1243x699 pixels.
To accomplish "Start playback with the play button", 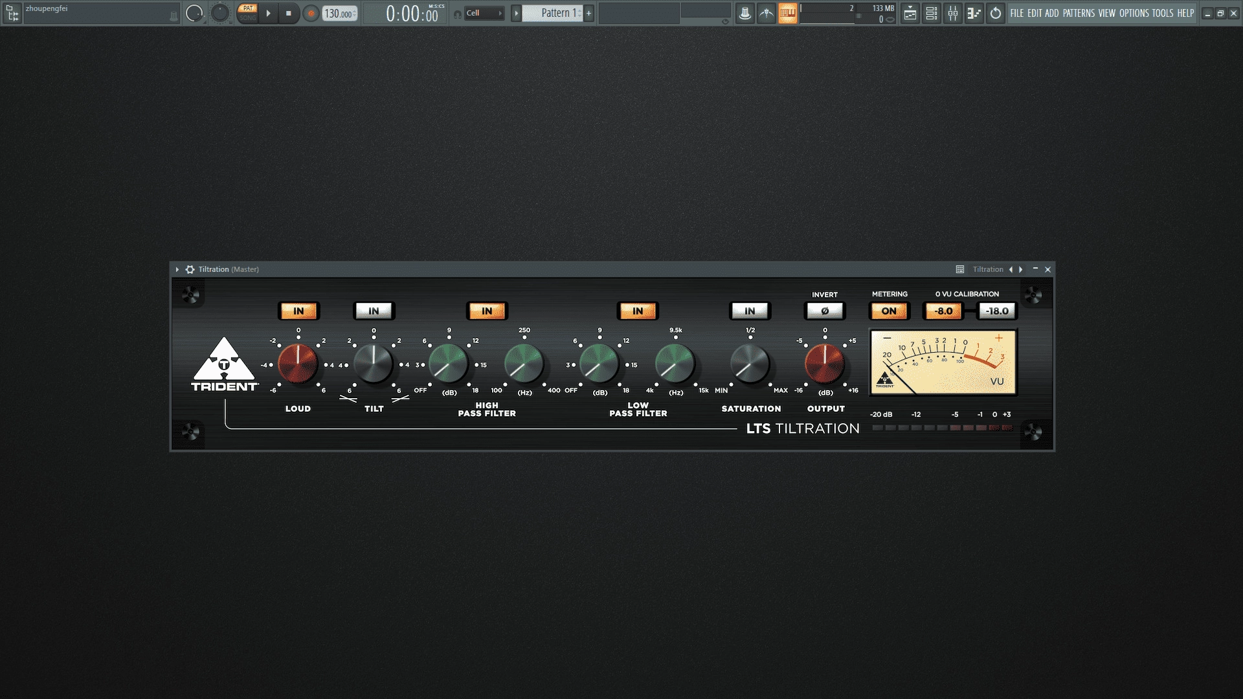I will coord(269,13).
